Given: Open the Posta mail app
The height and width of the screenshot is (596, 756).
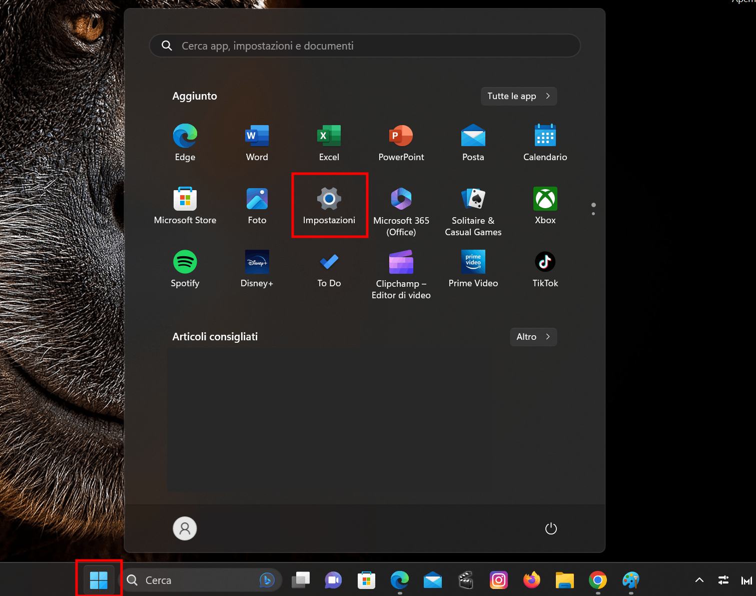Looking at the screenshot, I should click(x=473, y=142).
